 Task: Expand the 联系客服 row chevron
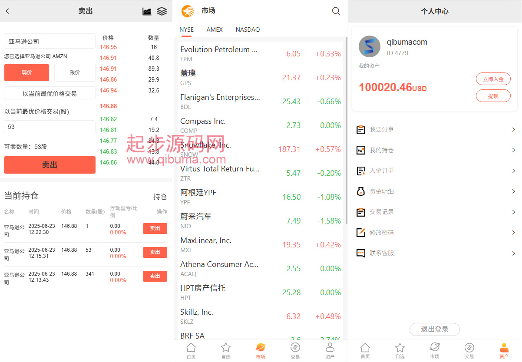pos(514,253)
